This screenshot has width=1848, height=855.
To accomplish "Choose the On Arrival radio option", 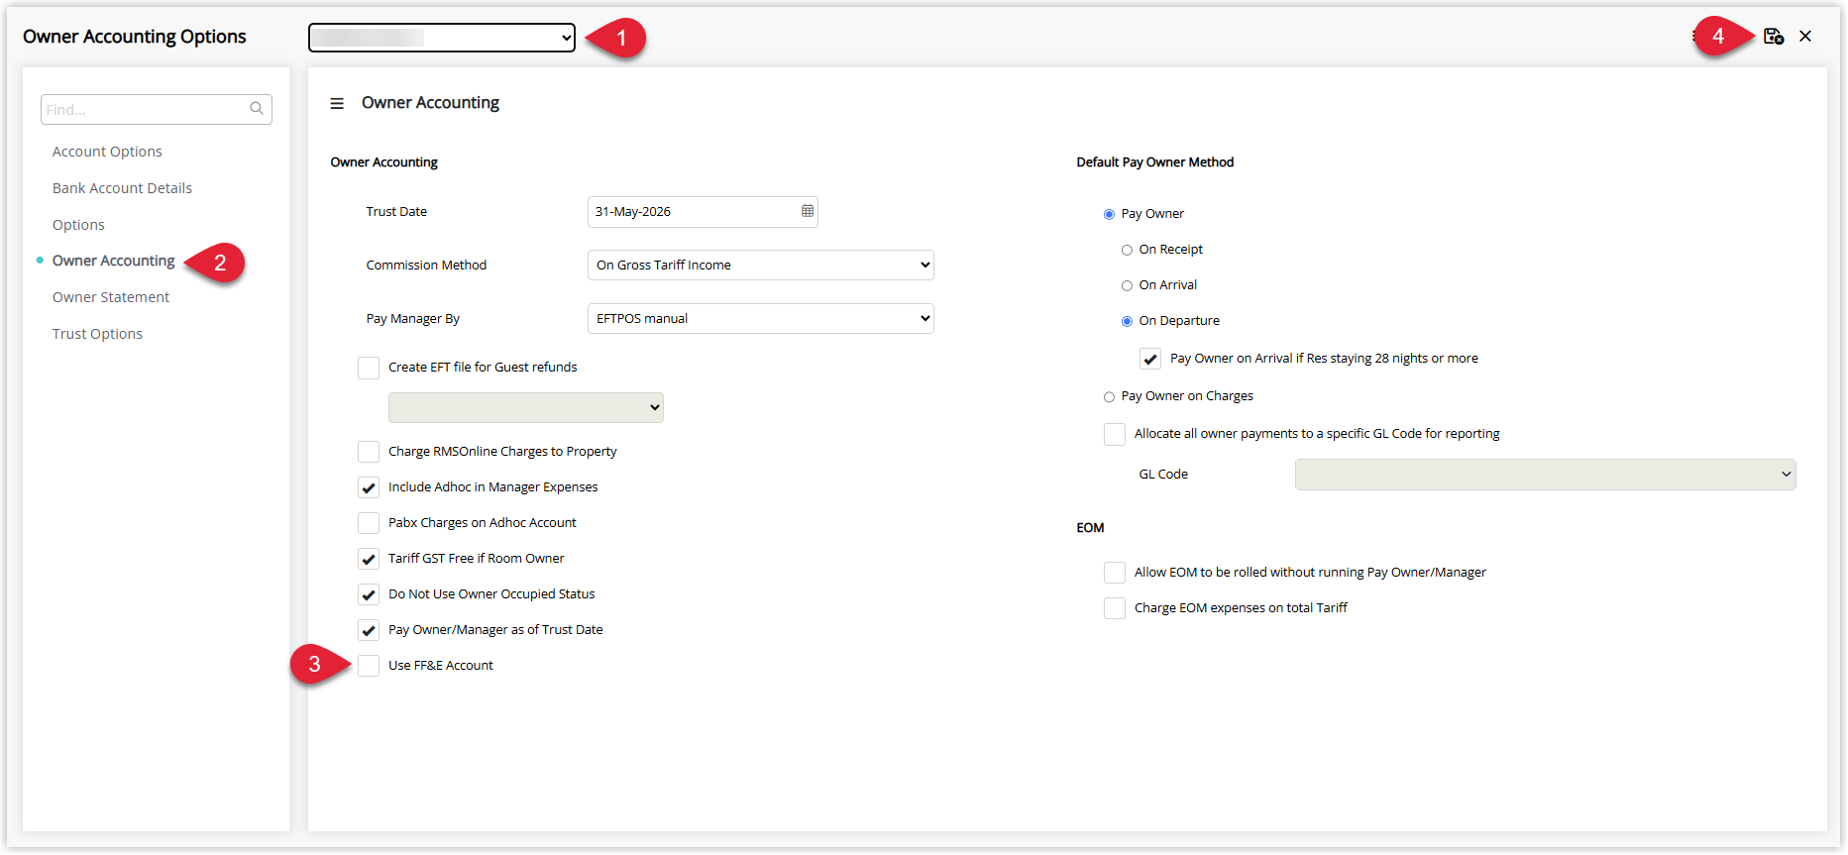I will pos(1127,285).
